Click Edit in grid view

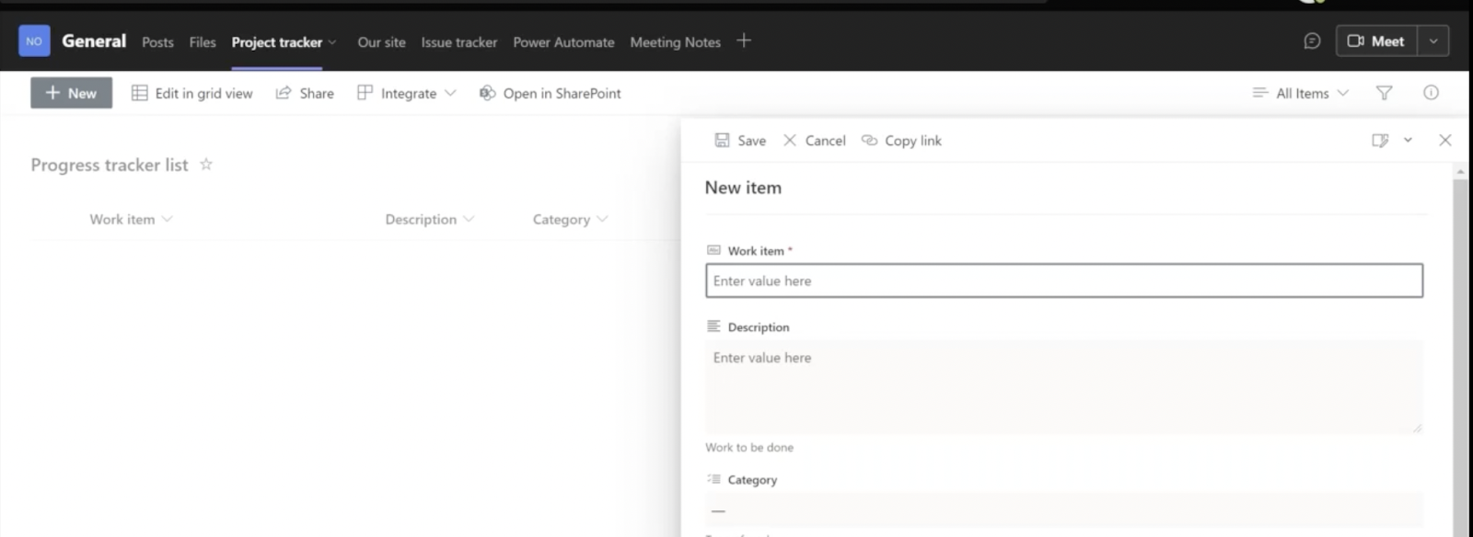click(x=192, y=93)
